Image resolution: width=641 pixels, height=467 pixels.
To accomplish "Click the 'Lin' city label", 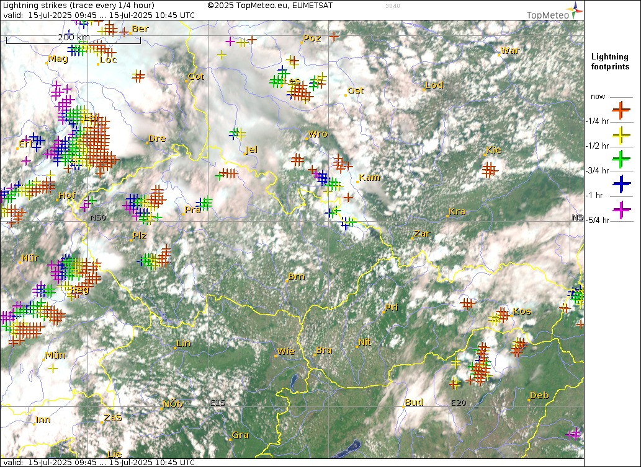I will [x=184, y=343].
